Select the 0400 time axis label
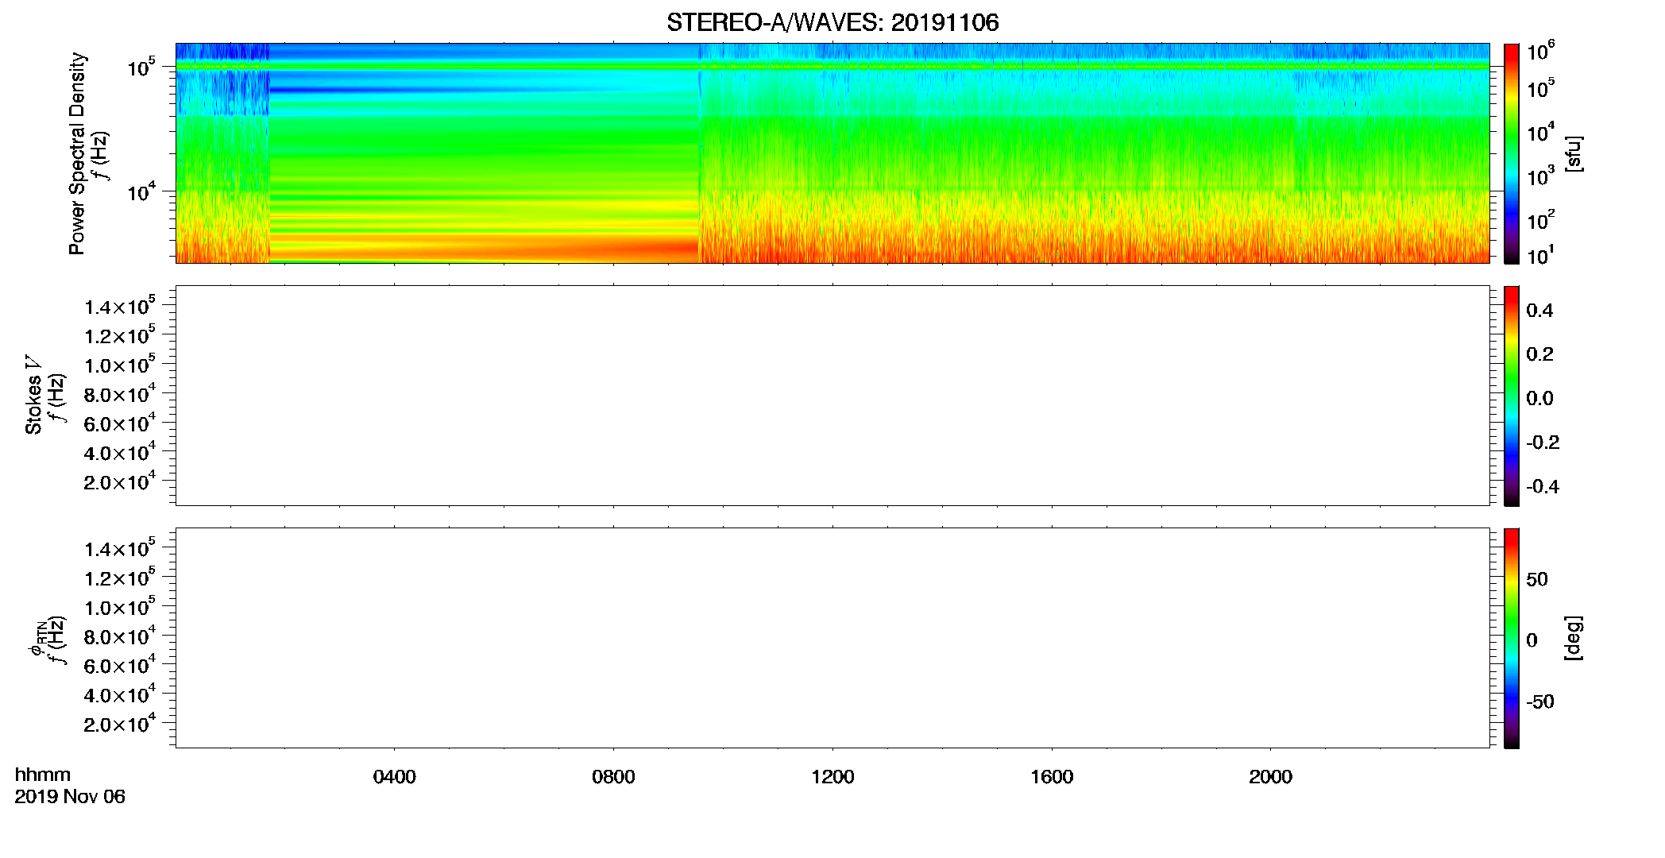This screenshot has height=858, width=1665. click(394, 777)
